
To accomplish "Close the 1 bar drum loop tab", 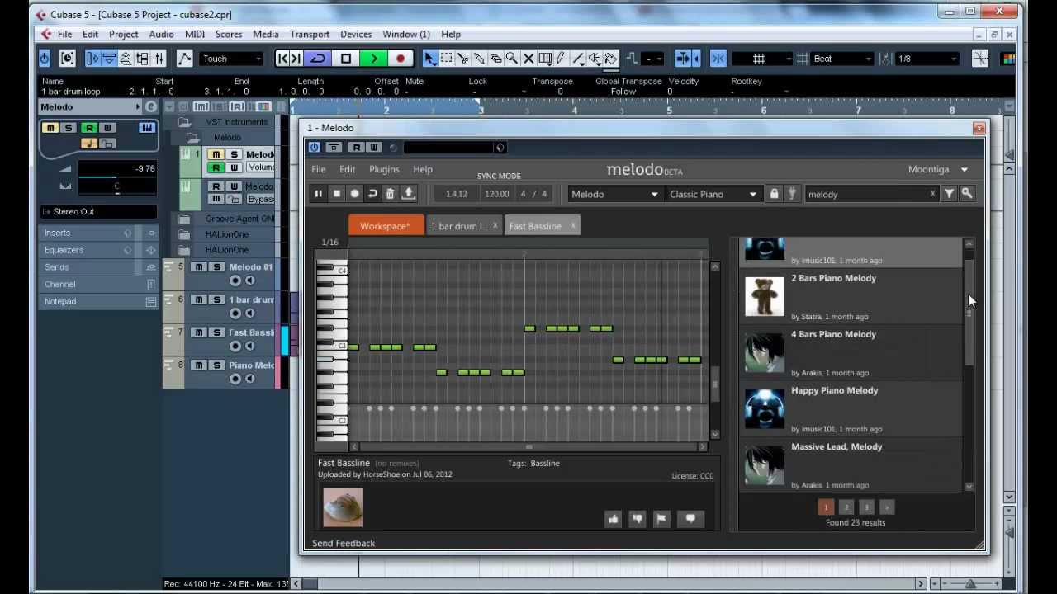I will point(495,225).
